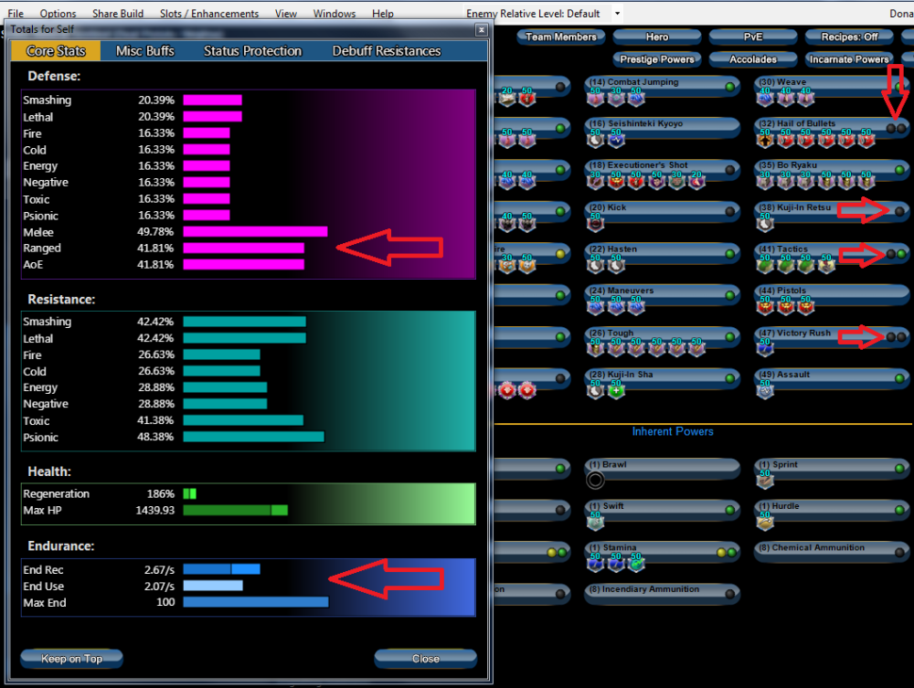Screen dimensions: 914x688
Task: Click the enhancement slot under Assault
Action: tap(765, 390)
